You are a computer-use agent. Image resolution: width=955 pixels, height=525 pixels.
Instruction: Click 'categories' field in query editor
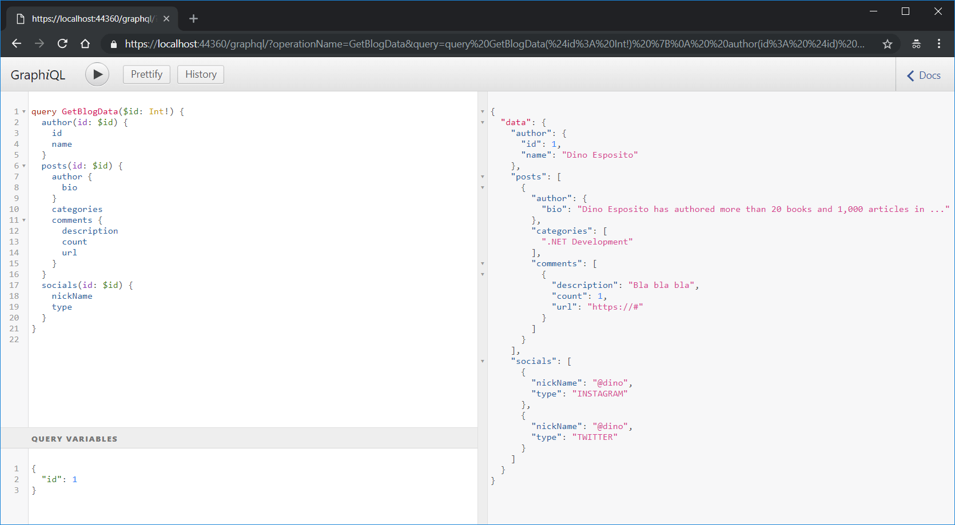click(77, 209)
